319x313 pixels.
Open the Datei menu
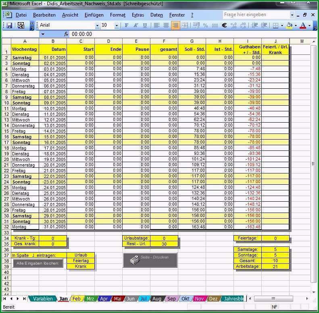tap(21, 15)
